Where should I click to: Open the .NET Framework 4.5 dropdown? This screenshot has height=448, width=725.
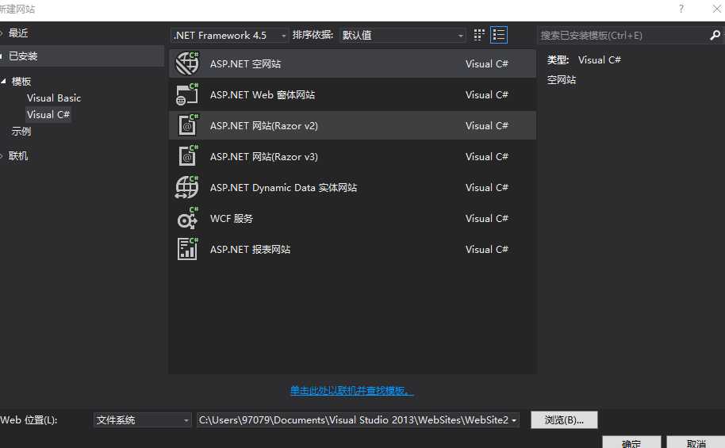coord(230,35)
